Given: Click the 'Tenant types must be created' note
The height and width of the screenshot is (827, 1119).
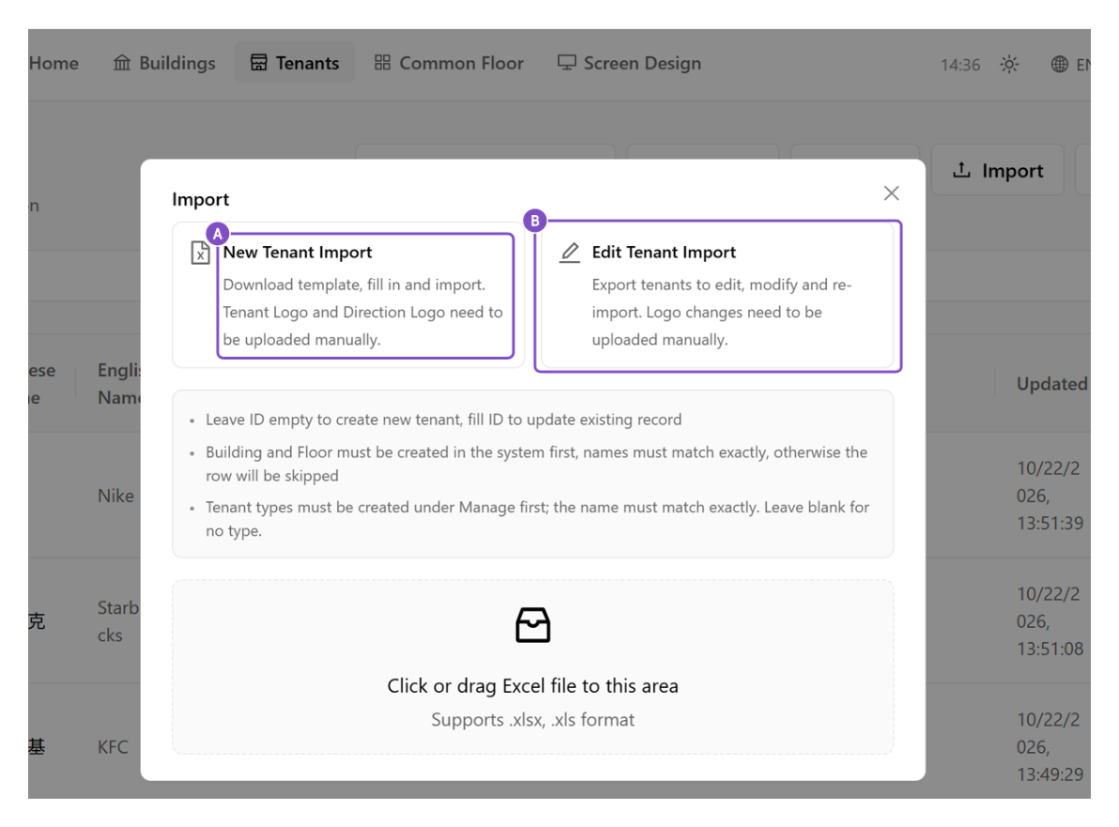Looking at the screenshot, I should 537,519.
